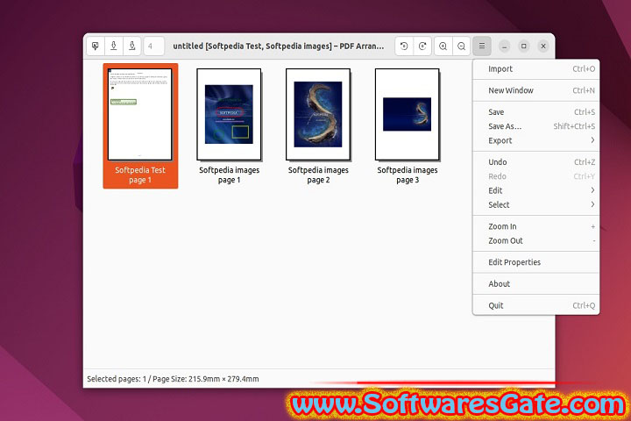Choose Quit from the menu
This screenshot has width=631, height=421.
coord(536,305)
